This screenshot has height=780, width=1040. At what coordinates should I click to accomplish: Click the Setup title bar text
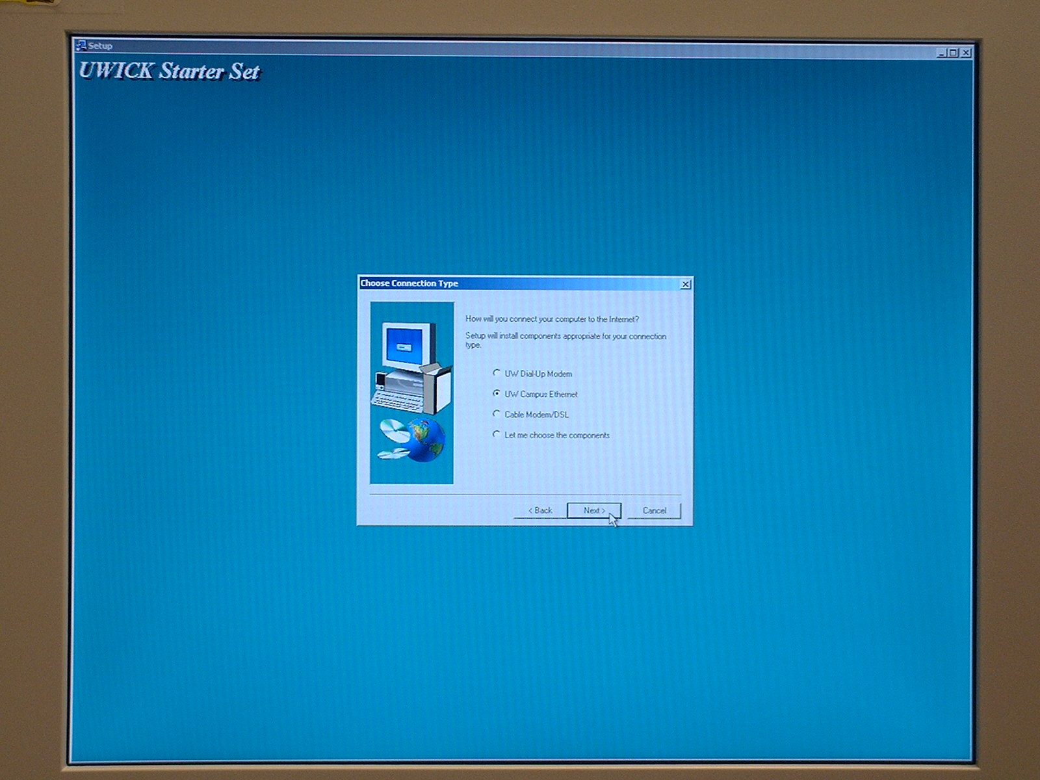pos(100,45)
